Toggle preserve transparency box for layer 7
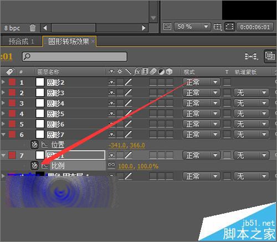The width and height of the screenshot is (277, 242). click(x=227, y=155)
